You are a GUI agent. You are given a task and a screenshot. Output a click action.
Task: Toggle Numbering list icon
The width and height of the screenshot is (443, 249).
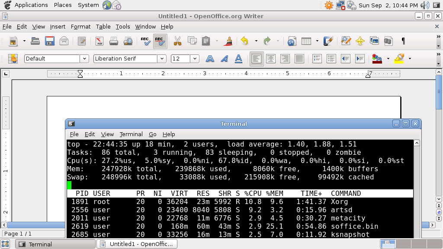click(317, 59)
